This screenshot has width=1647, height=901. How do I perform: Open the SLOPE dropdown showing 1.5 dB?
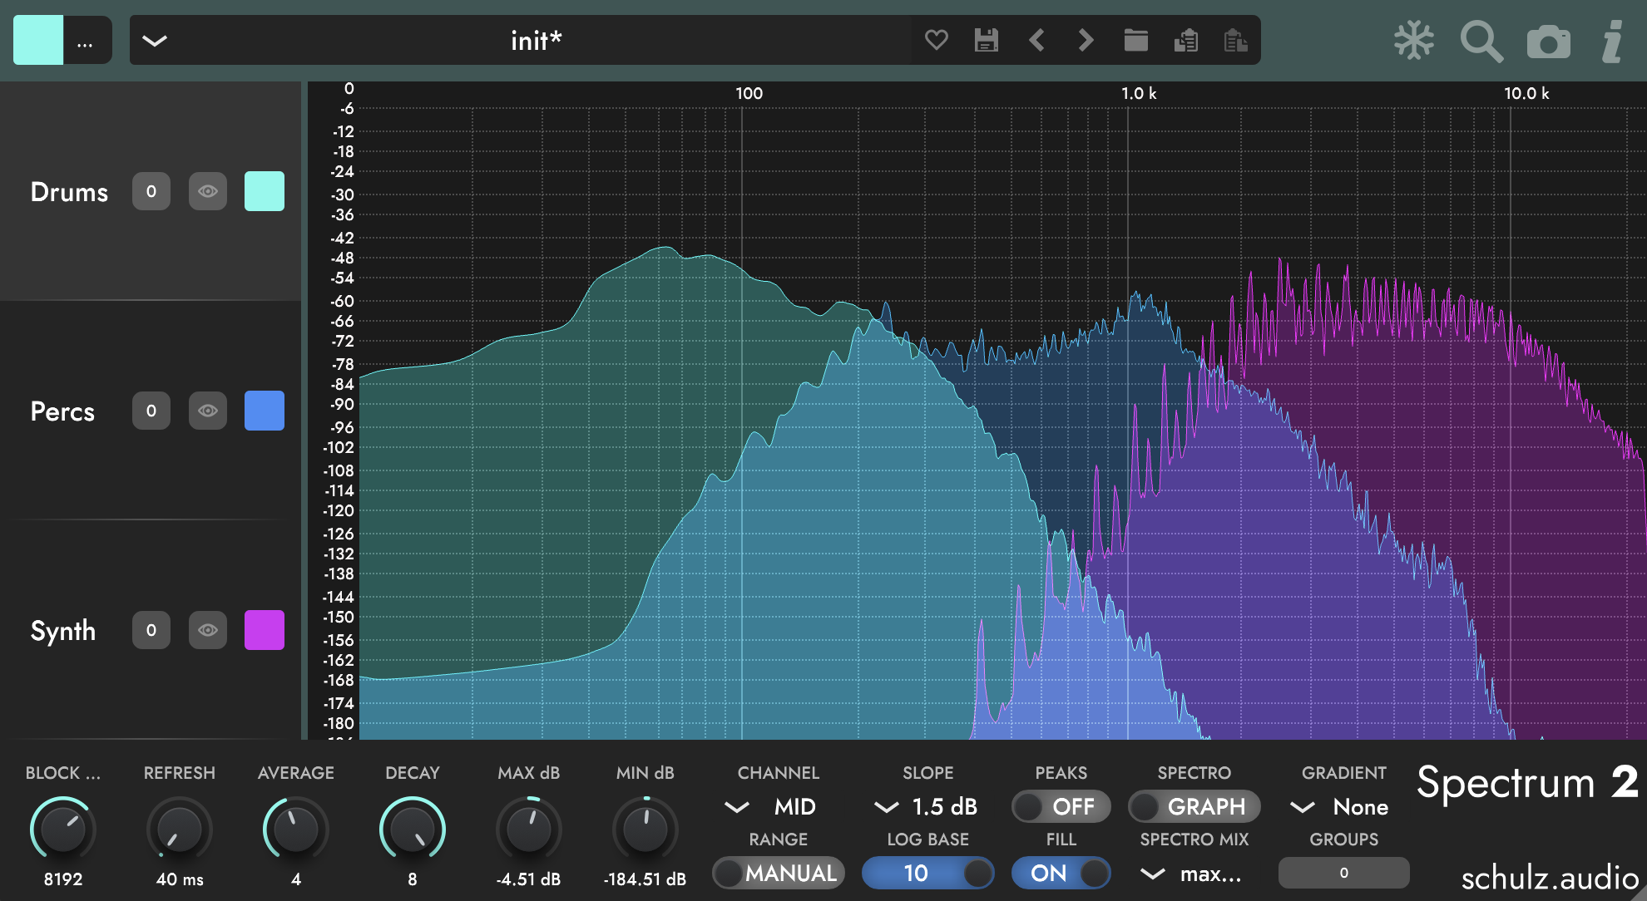click(x=927, y=806)
